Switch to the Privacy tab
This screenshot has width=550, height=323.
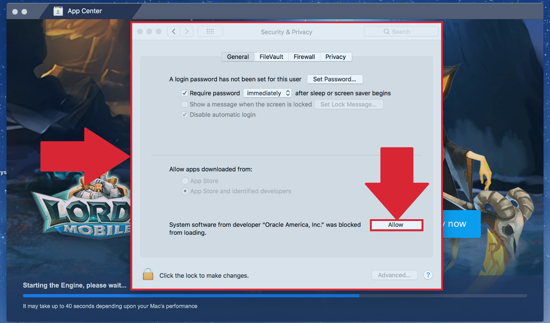pyautogui.click(x=336, y=57)
